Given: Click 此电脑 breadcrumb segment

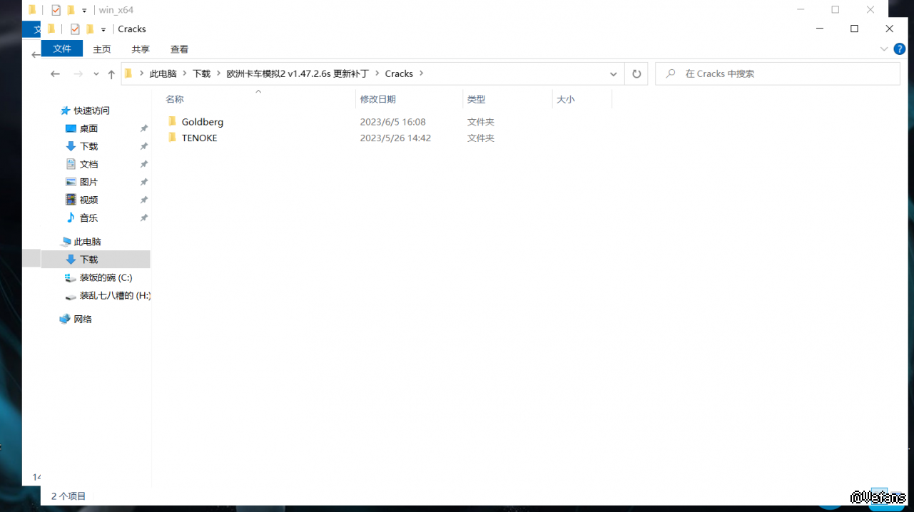Looking at the screenshot, I should point(163,73).
